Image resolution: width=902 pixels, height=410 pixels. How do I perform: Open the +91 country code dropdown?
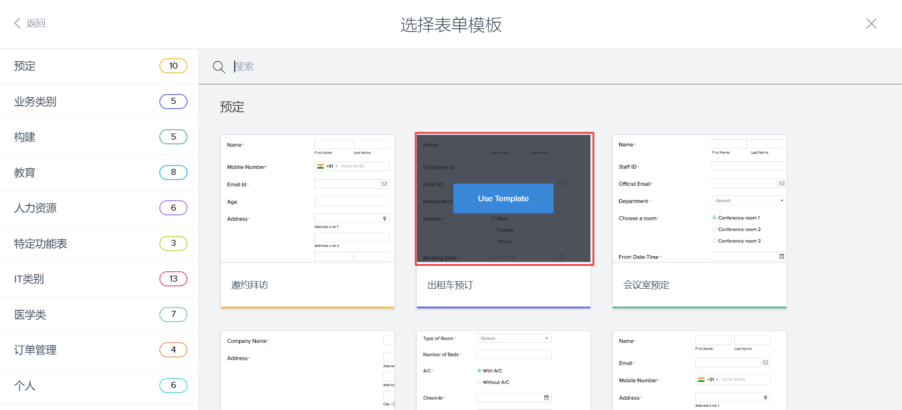click(332, 166)
